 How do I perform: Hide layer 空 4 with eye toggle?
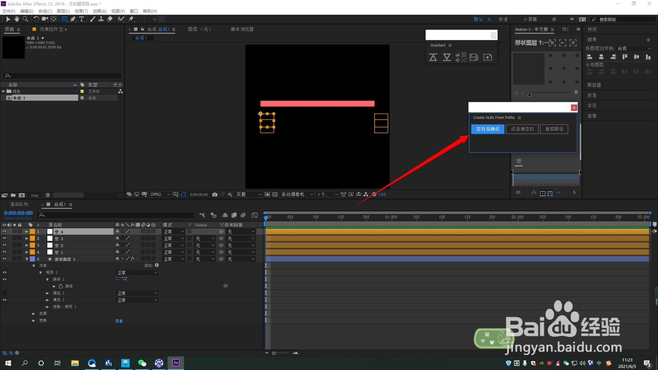(5, 231)
